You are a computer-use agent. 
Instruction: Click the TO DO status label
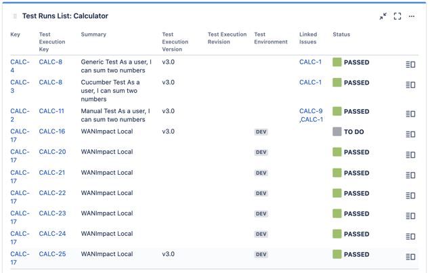pyautogui.click(x=354, y=132)
